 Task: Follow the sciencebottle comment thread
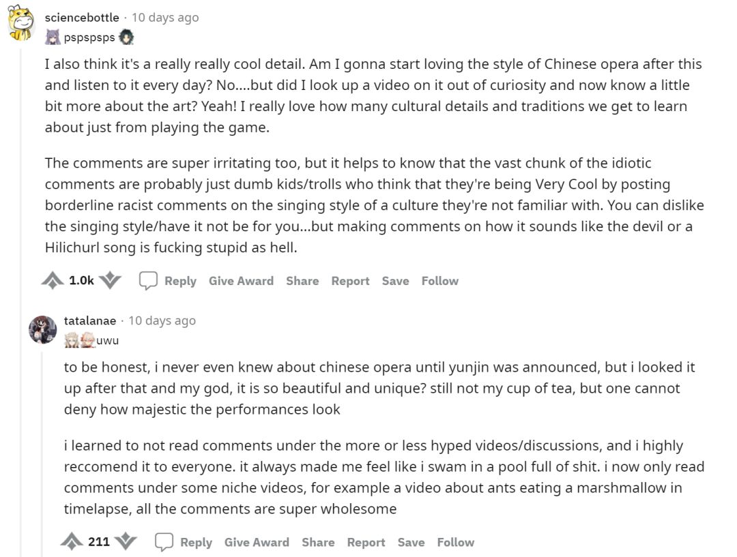(x=440, y=281)
